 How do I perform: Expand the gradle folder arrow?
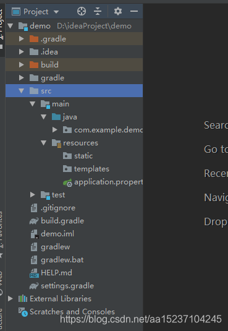click(x=21, y=78)
